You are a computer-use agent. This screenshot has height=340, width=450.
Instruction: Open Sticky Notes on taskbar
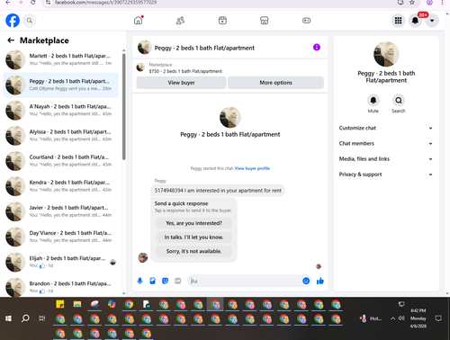click(x=60, y=304)
